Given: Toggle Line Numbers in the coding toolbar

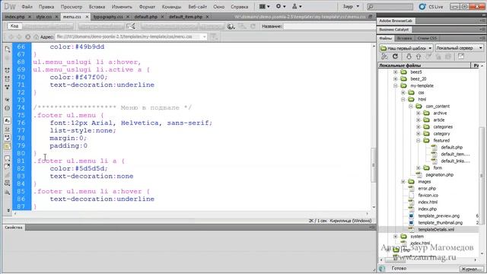Looking at the screenshot, I should pos(7,120).
